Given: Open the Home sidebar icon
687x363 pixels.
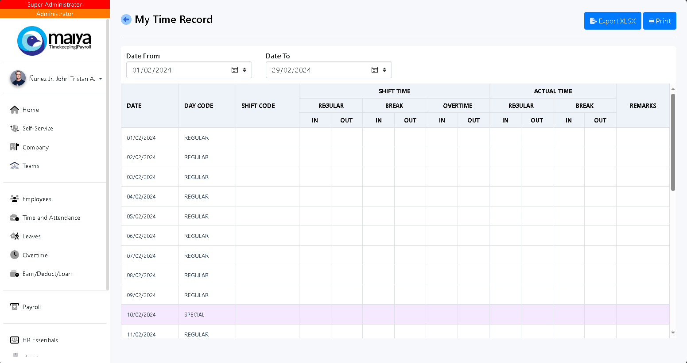Looking at the screenshot, I should [x=15, y=110].
